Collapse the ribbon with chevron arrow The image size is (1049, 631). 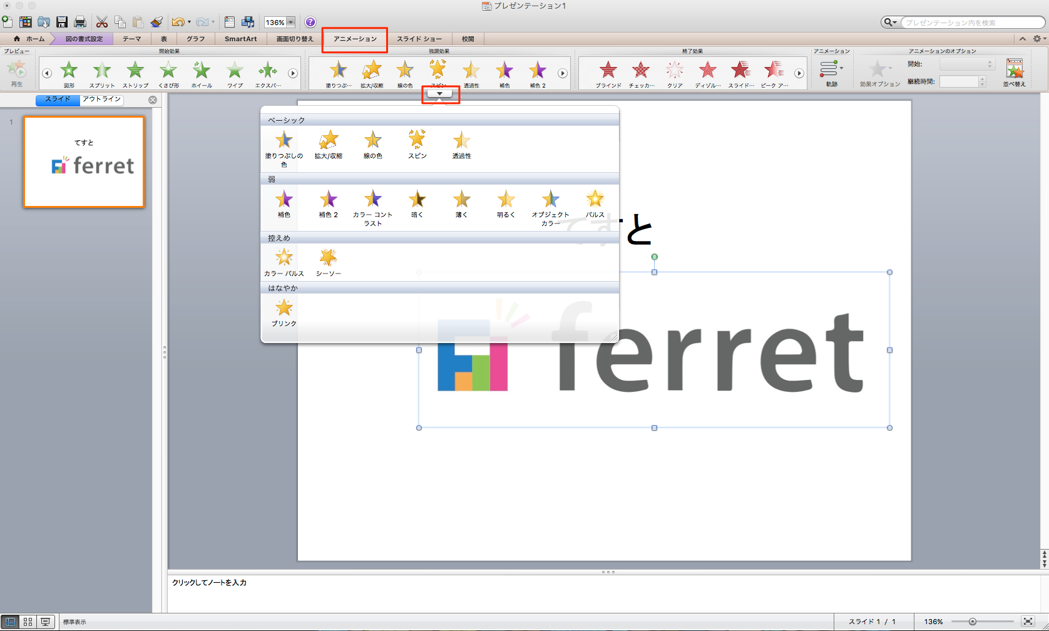tap(1023, 39)
